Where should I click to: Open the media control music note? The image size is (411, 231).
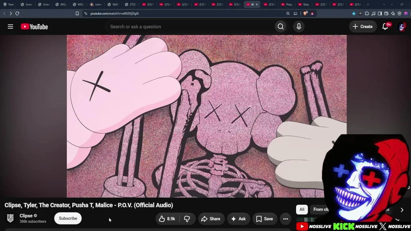[x=373, y=13]
